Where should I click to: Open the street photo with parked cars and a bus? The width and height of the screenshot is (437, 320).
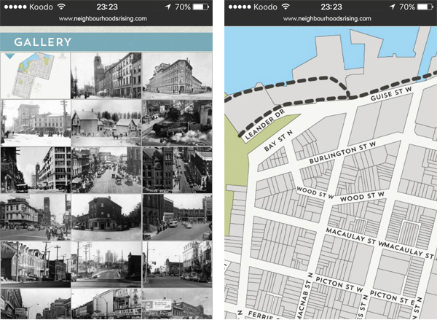(177, 217)
